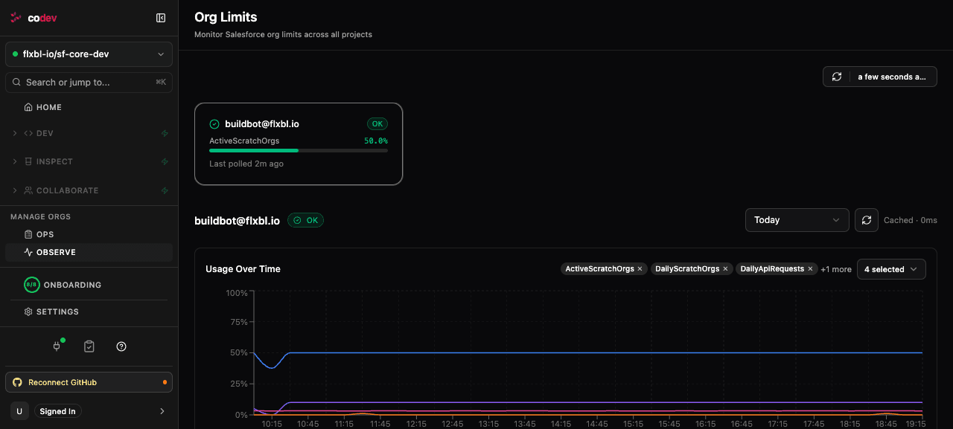Select the buildbot@flxbl.io org card
The width and height of the screenshot is (953, 429).
pyautogui.click(x=299, y=143)
